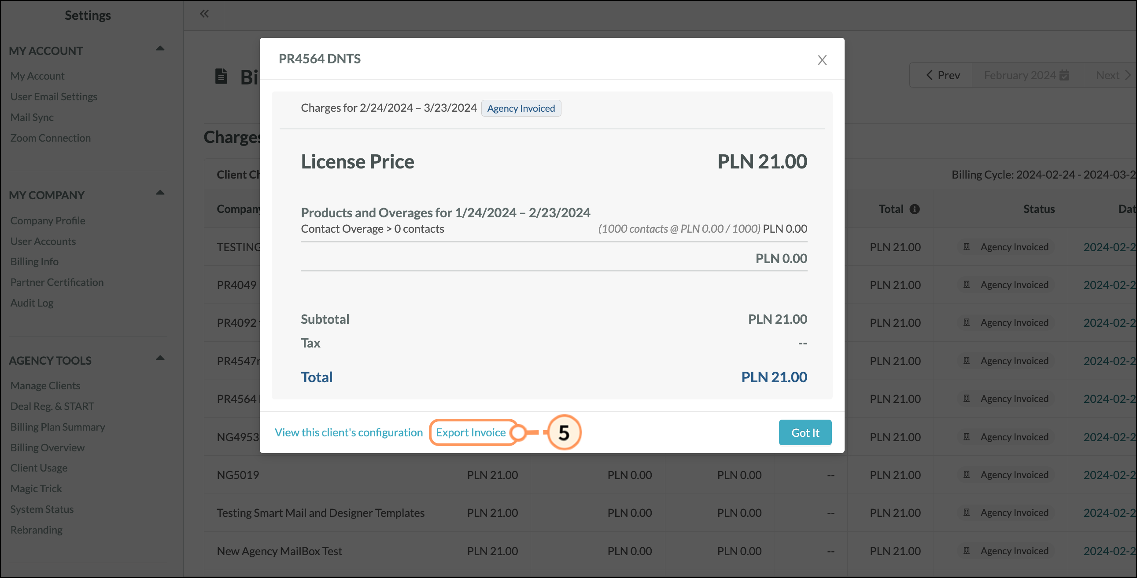Collapse the MY ACCOUNT section

coord(161,48)
